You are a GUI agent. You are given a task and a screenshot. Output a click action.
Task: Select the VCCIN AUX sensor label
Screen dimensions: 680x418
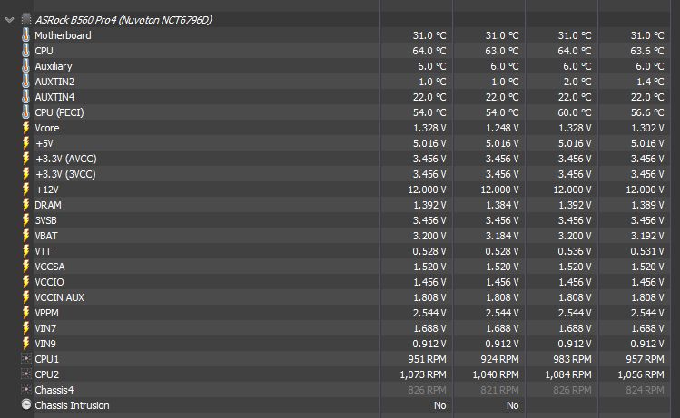point(59,297)
